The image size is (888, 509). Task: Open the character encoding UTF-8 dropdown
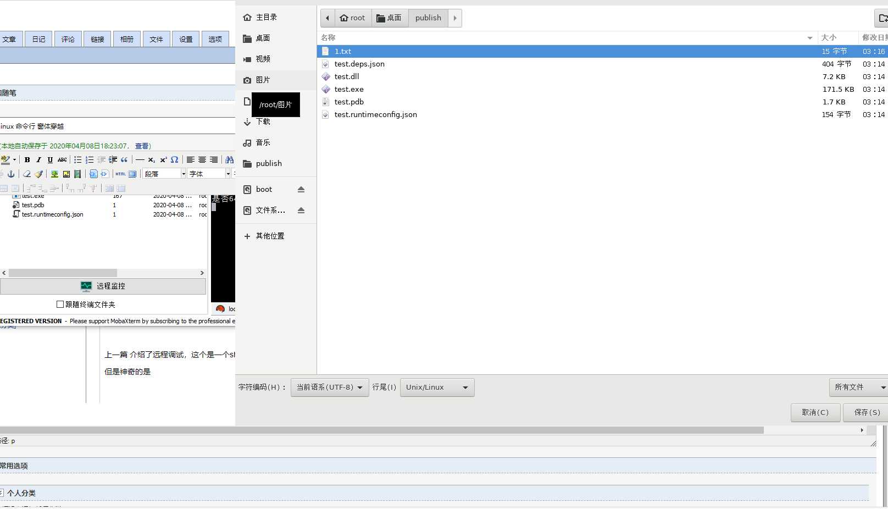pos(330,388)
